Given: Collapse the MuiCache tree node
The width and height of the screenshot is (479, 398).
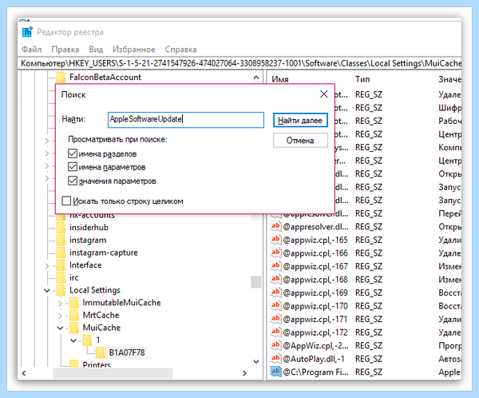Looking at the screenshot, I should [x=60, y=328].
